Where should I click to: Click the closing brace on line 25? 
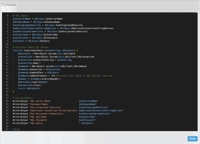pos(14,91)
